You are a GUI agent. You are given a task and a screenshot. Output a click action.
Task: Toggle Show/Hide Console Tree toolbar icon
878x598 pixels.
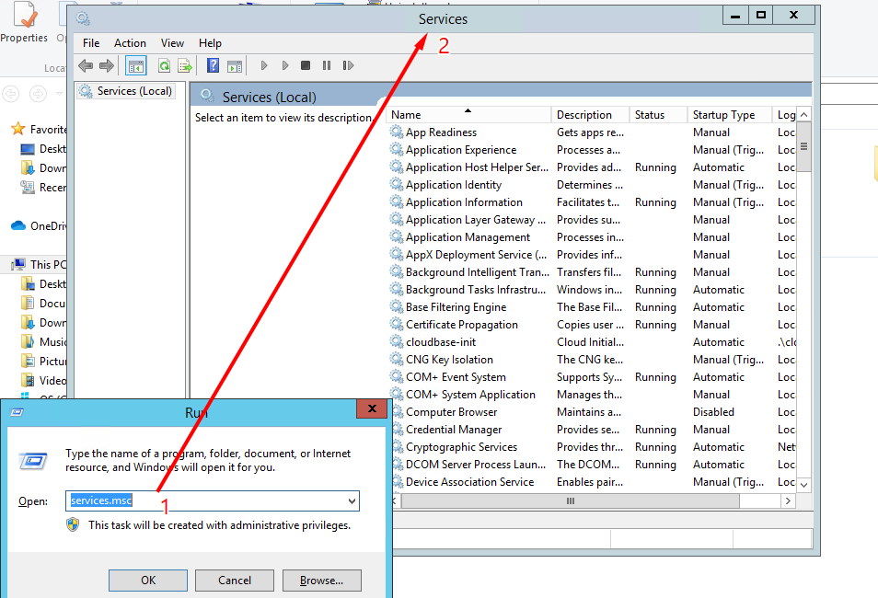[136, 65]
